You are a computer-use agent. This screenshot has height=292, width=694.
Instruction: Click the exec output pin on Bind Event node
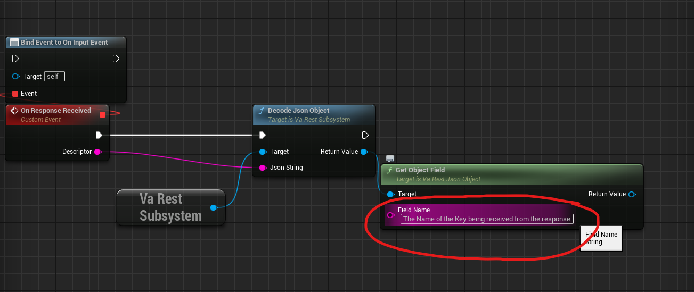pos(116,59)
